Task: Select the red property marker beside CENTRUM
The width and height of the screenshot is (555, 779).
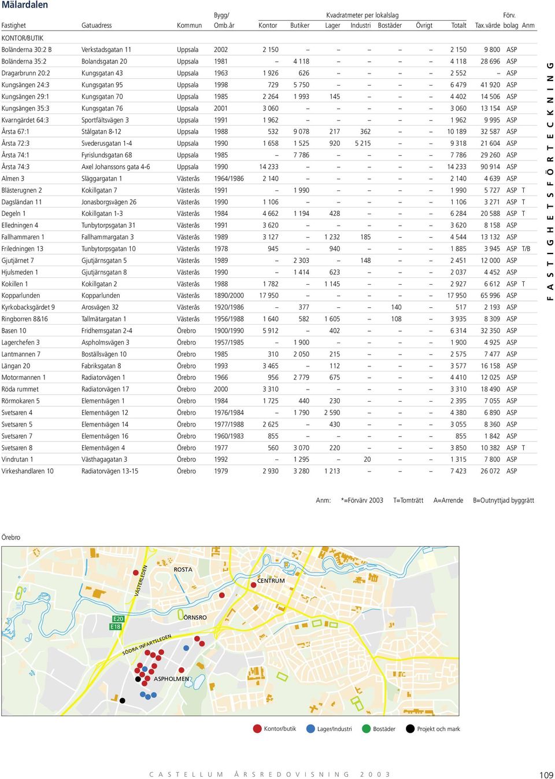Action: [253, 585]
